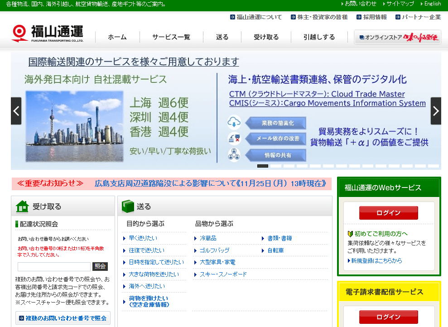Screen dimensions: 448x327
Task: Click the 目的から選ぶ column heading
Action: (x=145, y=224)
